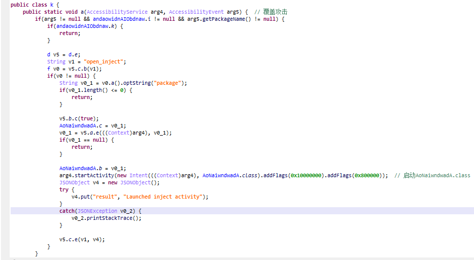The height and width of the screenshot is (260, 474).
Task: Click the v5.c.e(v1, v4) call
Action: point(82,239)
